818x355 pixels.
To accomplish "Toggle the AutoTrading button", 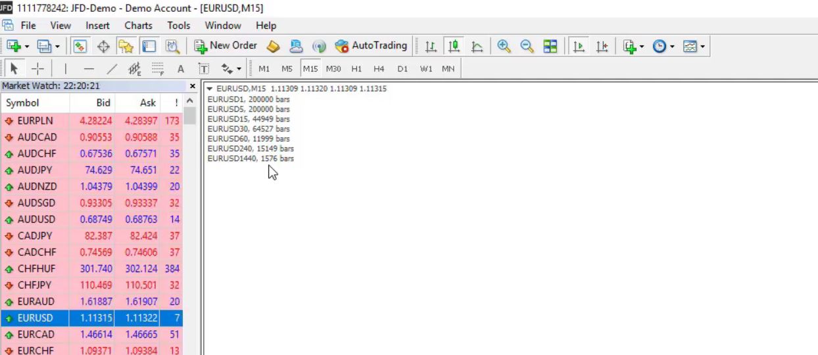I will [x=371, y=46].
